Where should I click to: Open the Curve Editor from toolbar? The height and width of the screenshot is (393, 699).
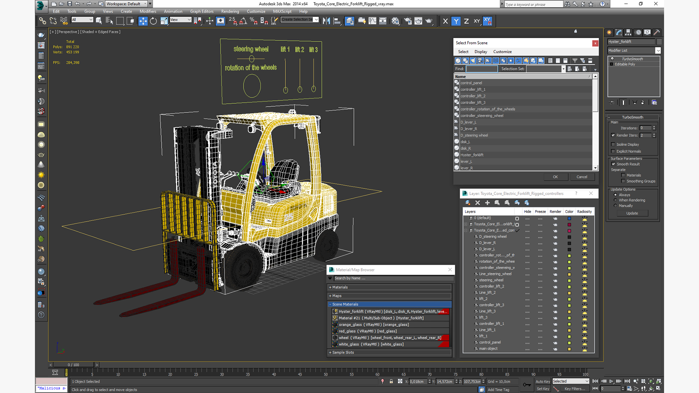click(372, 21)
